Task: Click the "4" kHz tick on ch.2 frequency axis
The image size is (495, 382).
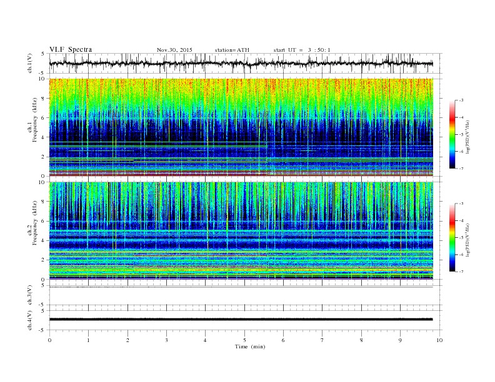Action: tap(44, 241)
